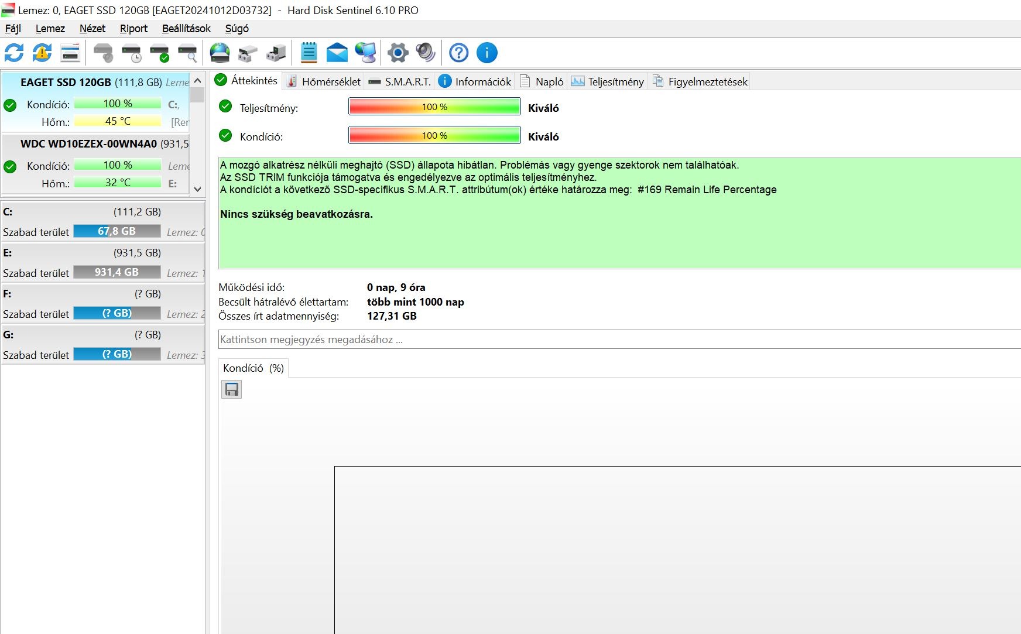
Task: Click the EAGET SSD temperature value 45 °C
Action: click(x=118, y=121)
